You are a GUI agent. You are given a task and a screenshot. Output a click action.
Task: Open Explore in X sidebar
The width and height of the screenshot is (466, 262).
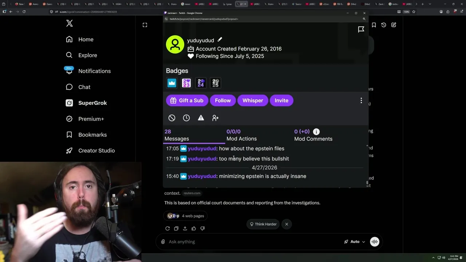(x=82, y=55)
